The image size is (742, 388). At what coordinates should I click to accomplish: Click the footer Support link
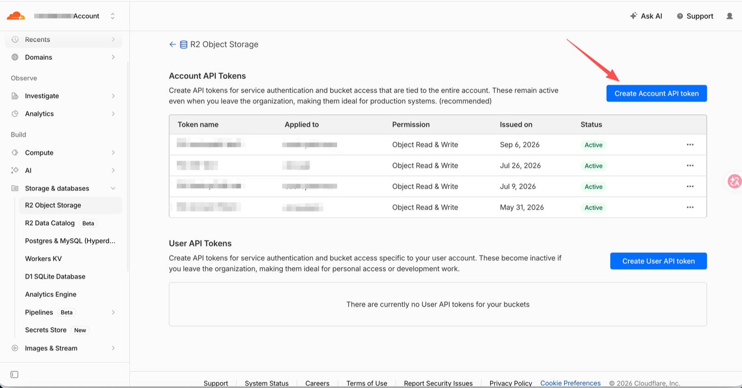pyautogui.click(x=216, y=383)
